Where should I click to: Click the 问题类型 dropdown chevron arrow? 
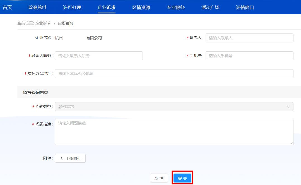[288, 106]
